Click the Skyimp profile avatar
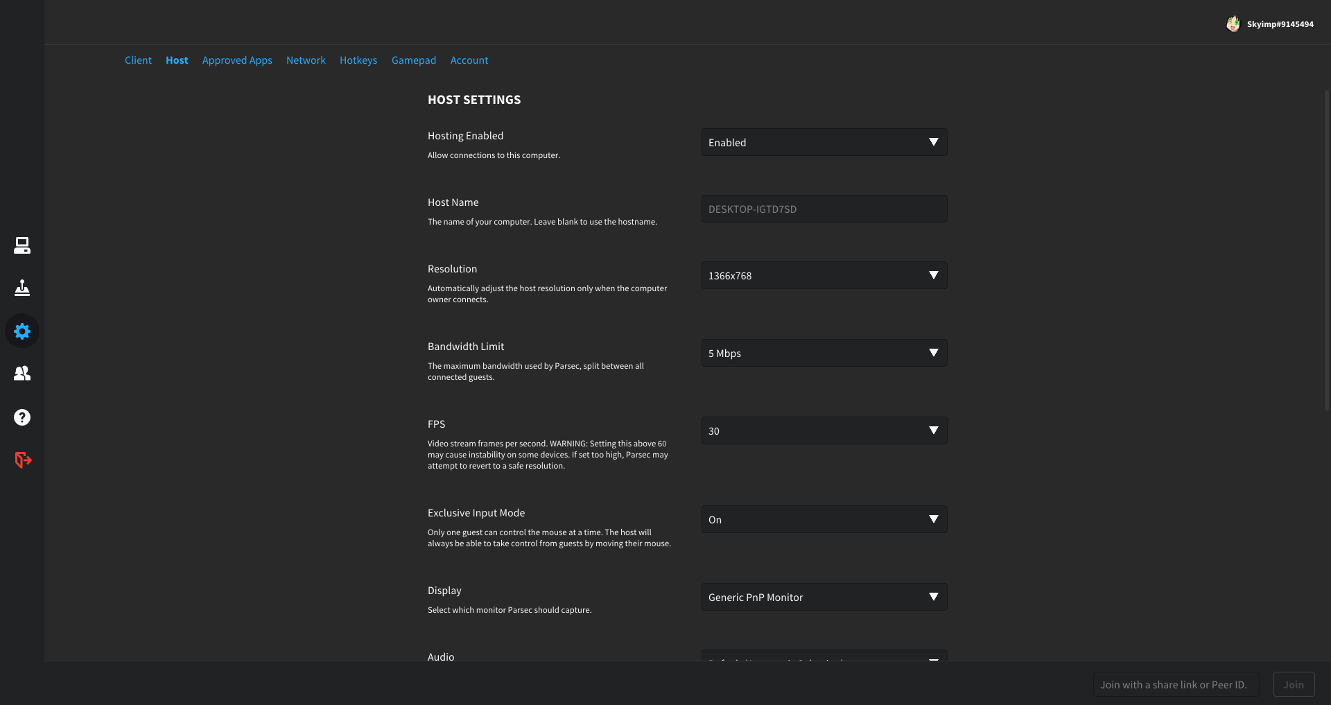The image size is (1331, 705). (x=1233, y=24)
